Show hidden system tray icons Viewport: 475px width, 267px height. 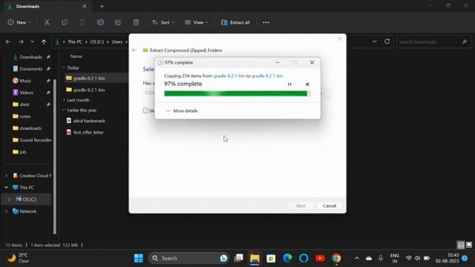tap(357, 258)
